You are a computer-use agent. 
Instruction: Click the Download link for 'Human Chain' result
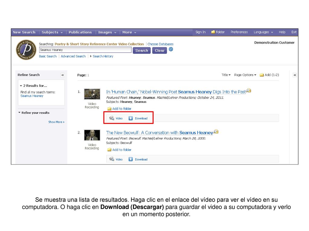pyautogui.click(x=141, y=119)
